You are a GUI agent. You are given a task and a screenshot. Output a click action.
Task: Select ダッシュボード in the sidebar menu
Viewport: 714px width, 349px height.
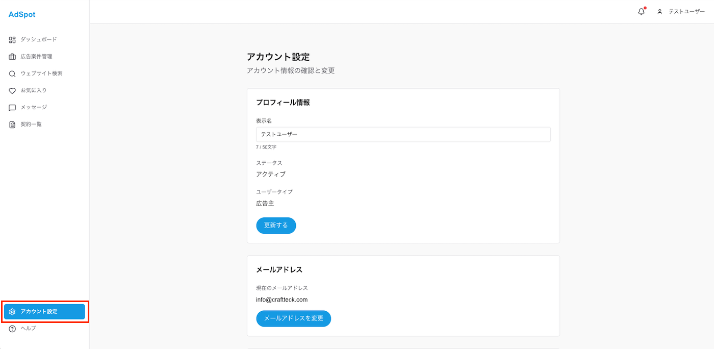coord(38,39)
